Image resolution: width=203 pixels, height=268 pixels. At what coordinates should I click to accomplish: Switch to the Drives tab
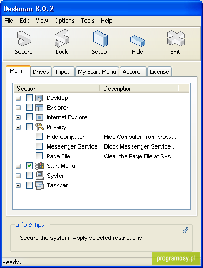click(x=41, y=72)
